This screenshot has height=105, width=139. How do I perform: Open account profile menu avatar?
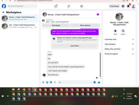pyautogui.click(x=133, y=6)
